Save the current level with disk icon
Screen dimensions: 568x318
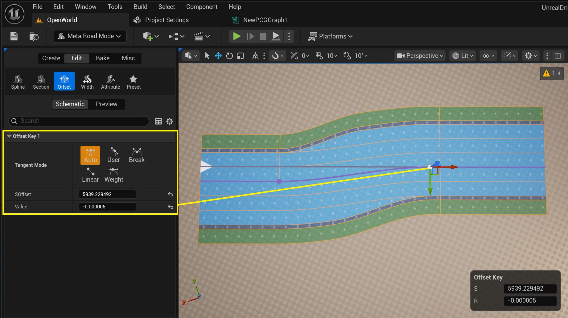[14, 36]
